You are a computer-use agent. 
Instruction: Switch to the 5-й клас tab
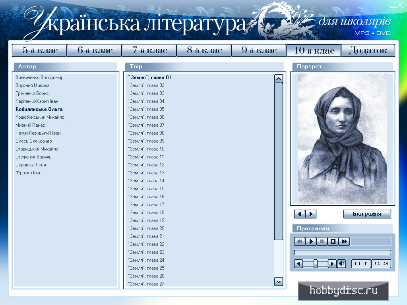(x=39, y=50)
